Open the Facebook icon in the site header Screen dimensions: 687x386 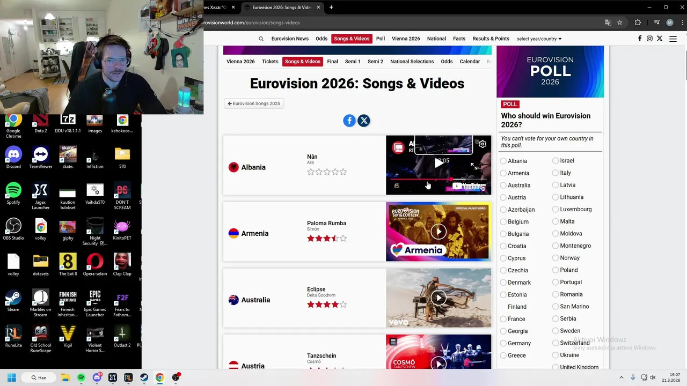[640, 39]
